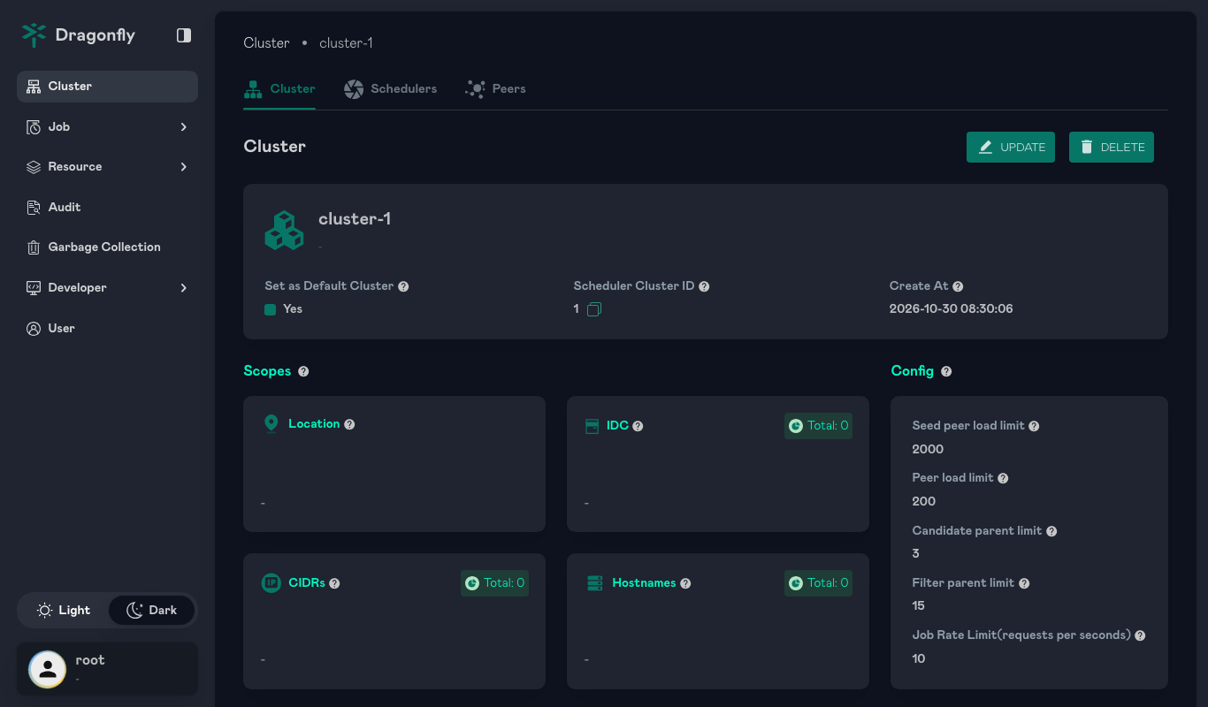Click the help icon next to CIDRs

334,583
